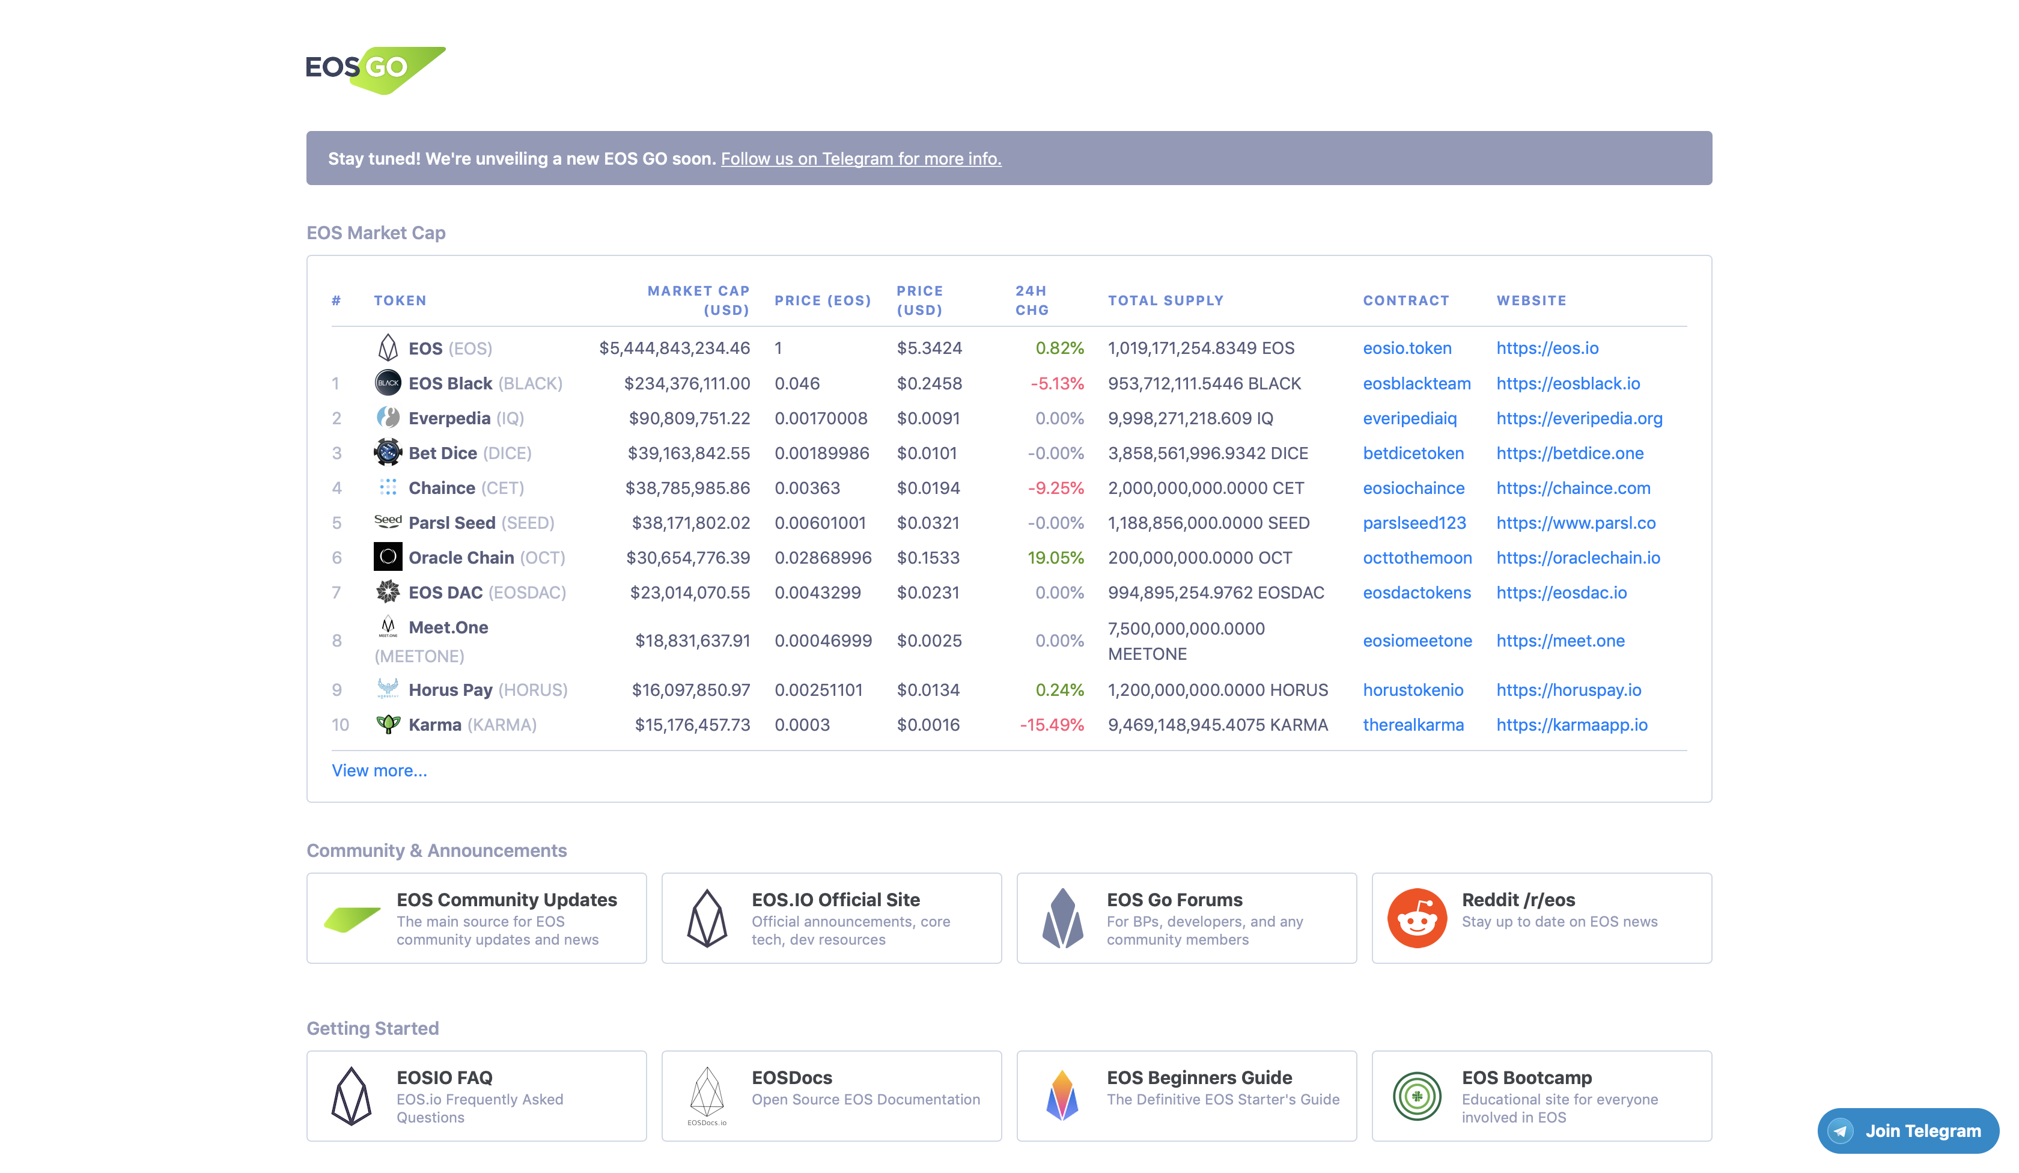This screenshot has height=1173, width=2019.
Task: Click the Karma token icon
Action: tap(388, 724)
